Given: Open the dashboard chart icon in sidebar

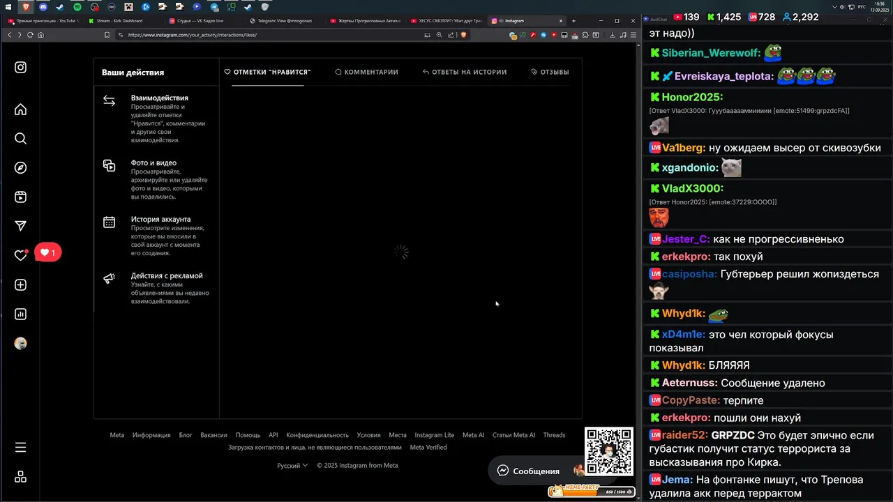Looking at the screenshot, I should click(x=21, y=314).
